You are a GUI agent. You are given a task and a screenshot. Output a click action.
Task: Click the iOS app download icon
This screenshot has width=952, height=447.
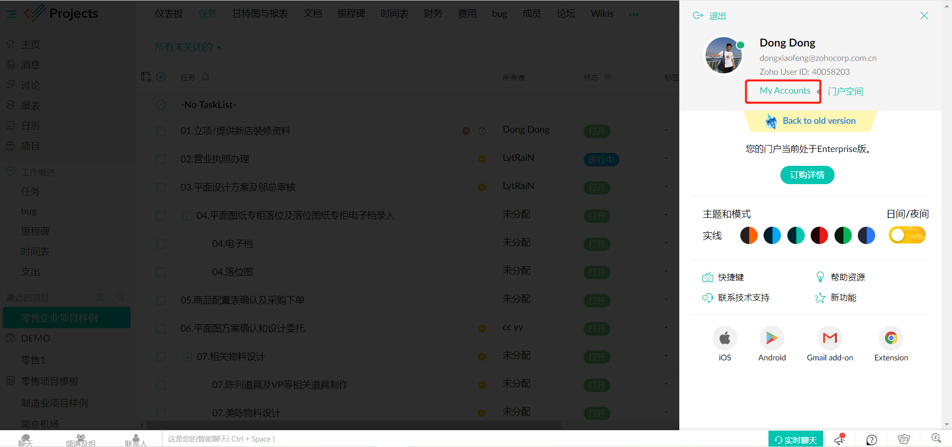(724, 338)
